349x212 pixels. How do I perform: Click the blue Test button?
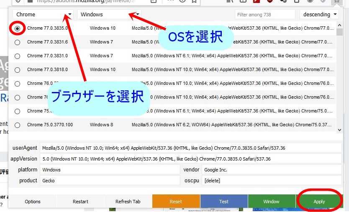point(224,202)
